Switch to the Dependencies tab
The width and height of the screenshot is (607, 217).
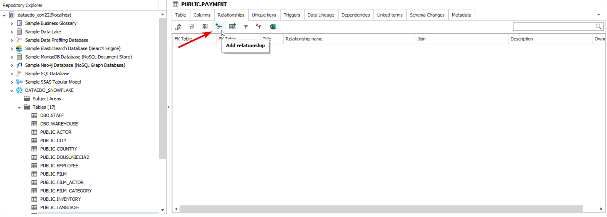click(356, 15)
